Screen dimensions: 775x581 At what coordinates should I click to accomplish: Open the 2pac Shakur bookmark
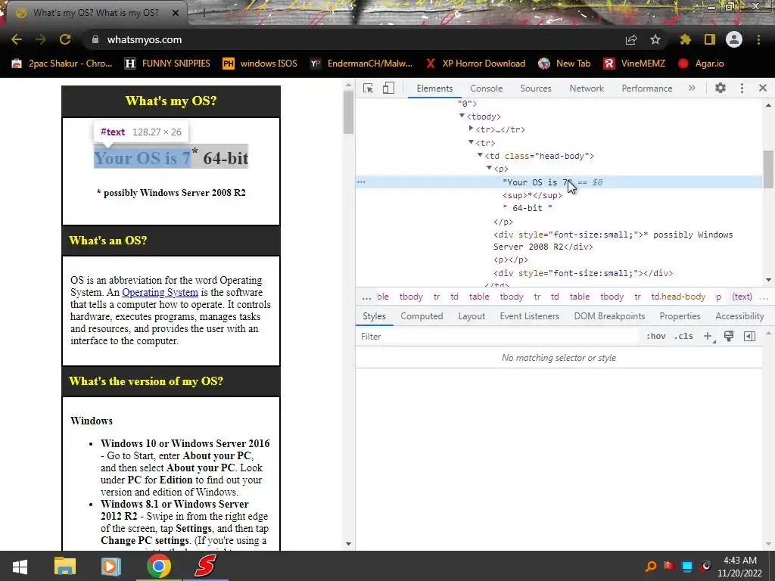62,64
